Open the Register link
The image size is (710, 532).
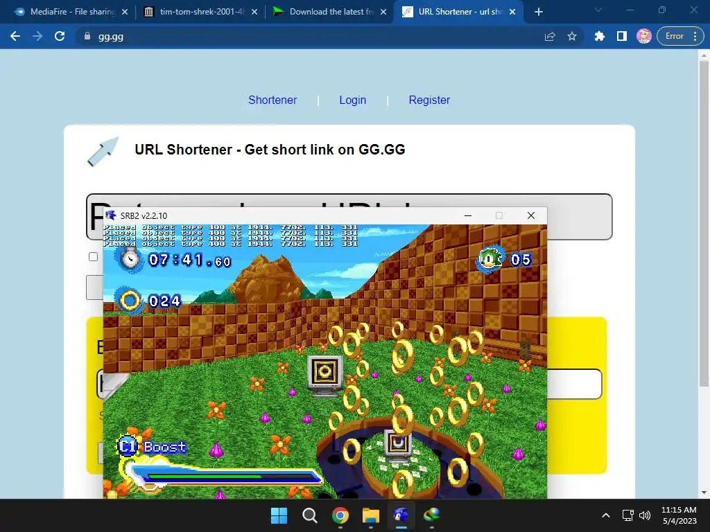(429, 100)
